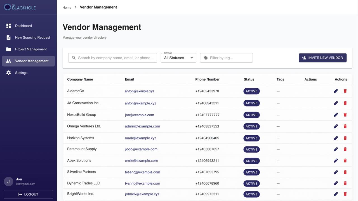Edit Dynamic Trades LLC vendor
The width and height of the screenshot is (358, 201).
click(x=336, y=183)
